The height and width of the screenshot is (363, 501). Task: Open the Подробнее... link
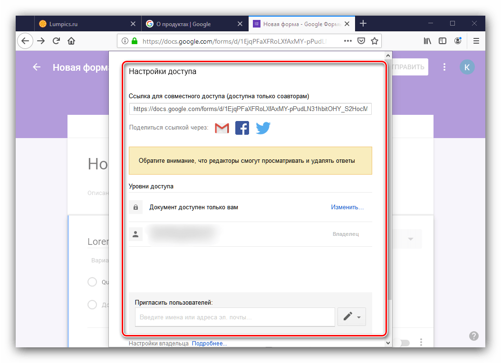(209, 344)
